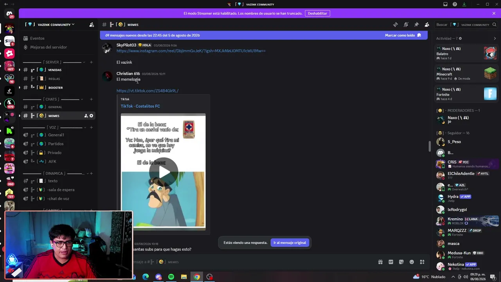501x282 pixels.
Task: Open the sticker picker
Action: (401, 262)
